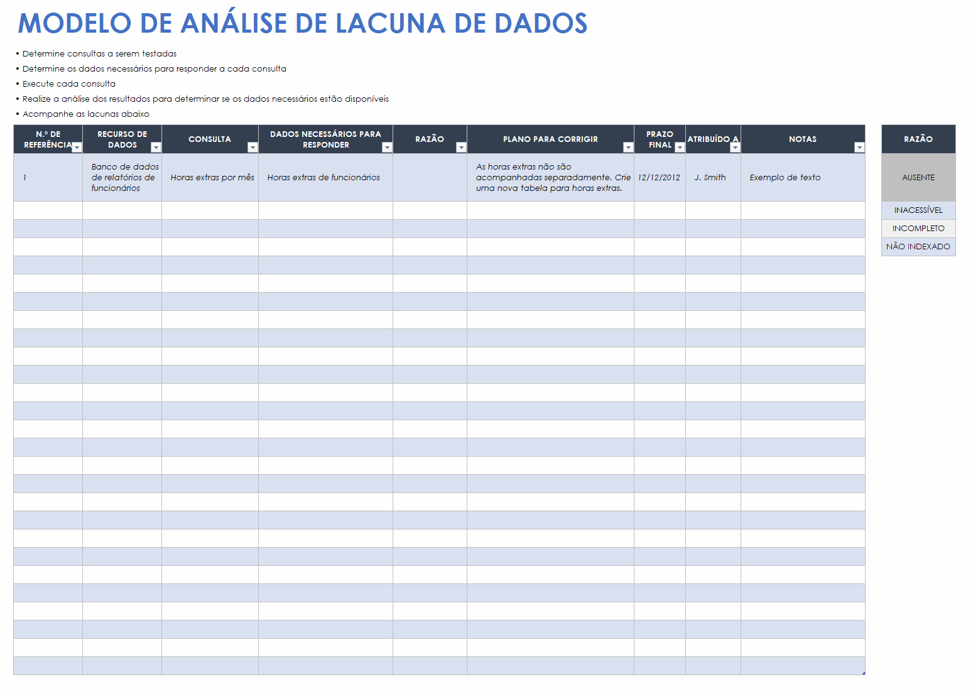Select 'AUSENTE' in the Razão key list
Image resolution: width=973 pixels, height=694 pixels.
(918, 178)
